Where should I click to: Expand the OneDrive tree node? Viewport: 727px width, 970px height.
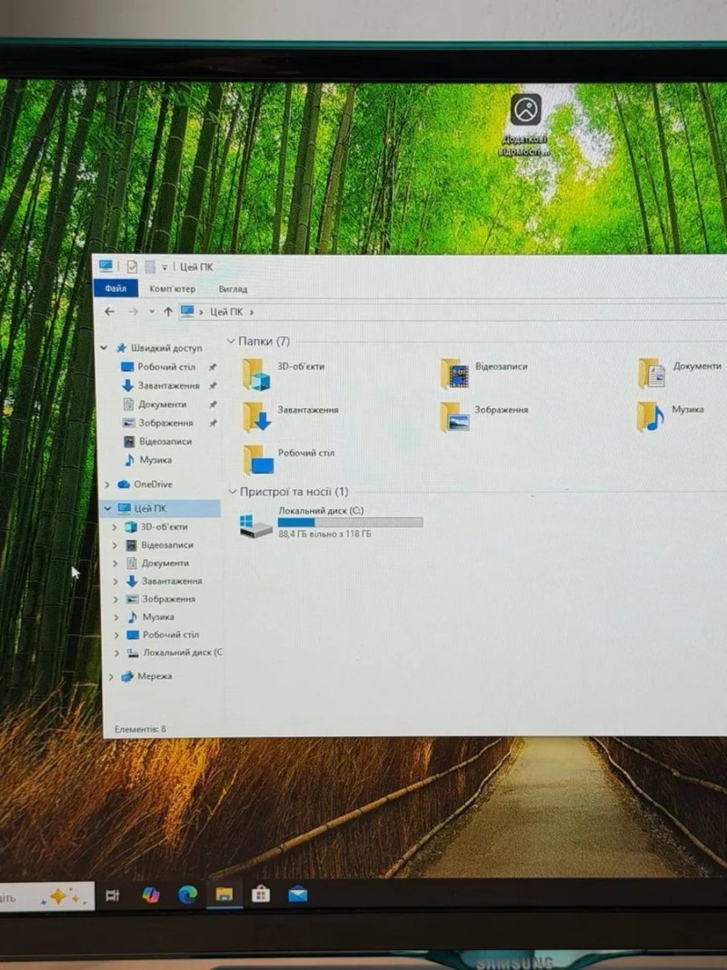[107, 485]
